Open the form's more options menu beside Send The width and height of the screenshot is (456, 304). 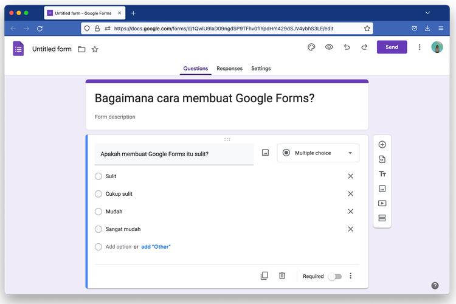(420, 47)
